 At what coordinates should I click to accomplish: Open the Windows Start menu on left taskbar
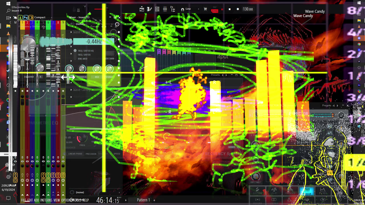tap(8, 3)
